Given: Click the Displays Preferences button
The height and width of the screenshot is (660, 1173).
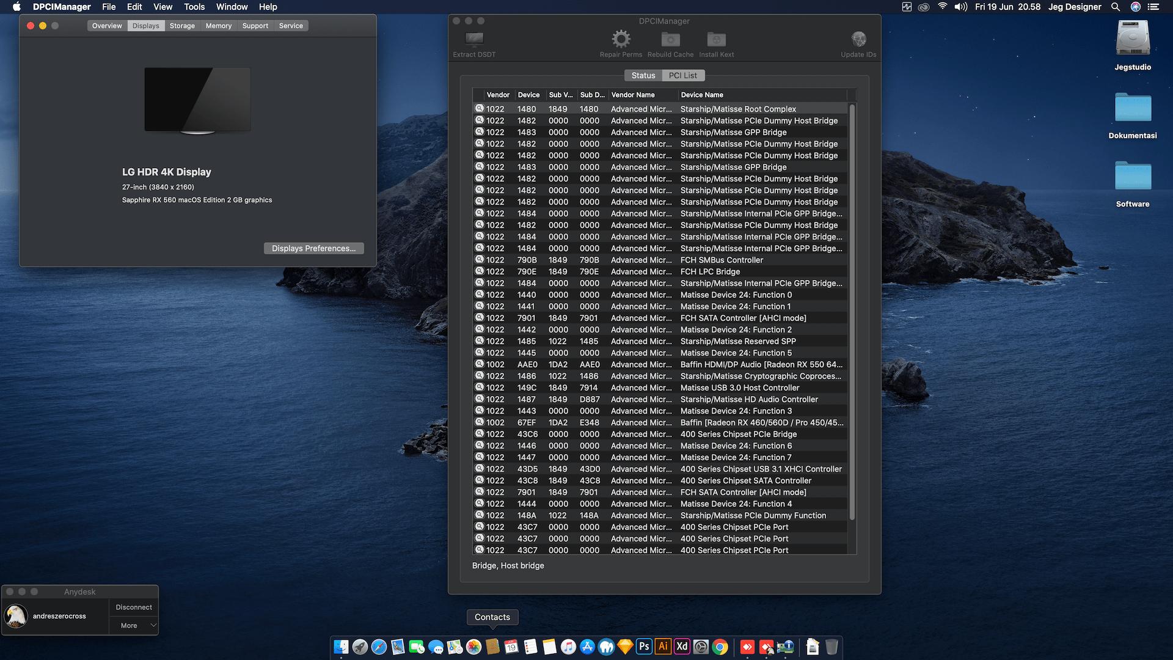Looking at the screenshot, I should click(313, 248).
